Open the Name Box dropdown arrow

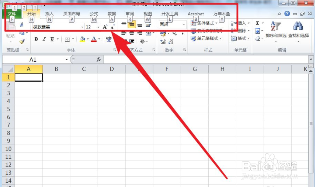point(66,59)
